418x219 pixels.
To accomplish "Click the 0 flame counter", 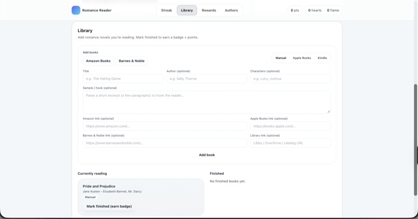I will point(333,10).
